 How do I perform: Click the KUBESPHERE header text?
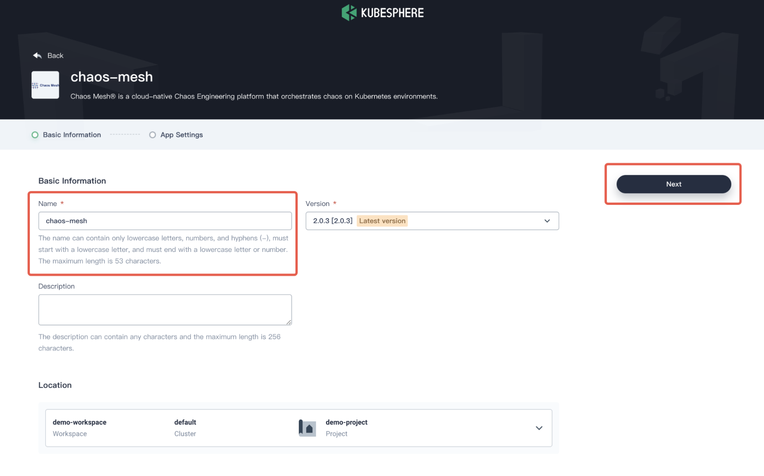(392, 13)
